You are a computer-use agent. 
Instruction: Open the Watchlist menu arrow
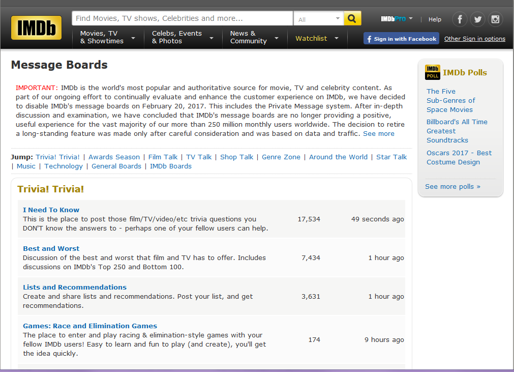point(337,38)
